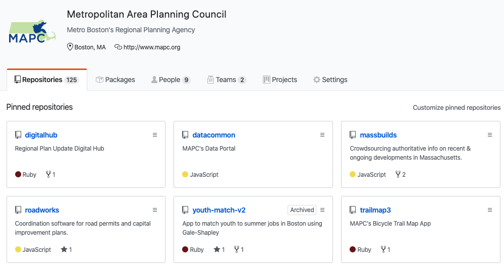Click "MAPC's Data Portal" description
This screenshot has width=504, height=272.
coord(209,149)
